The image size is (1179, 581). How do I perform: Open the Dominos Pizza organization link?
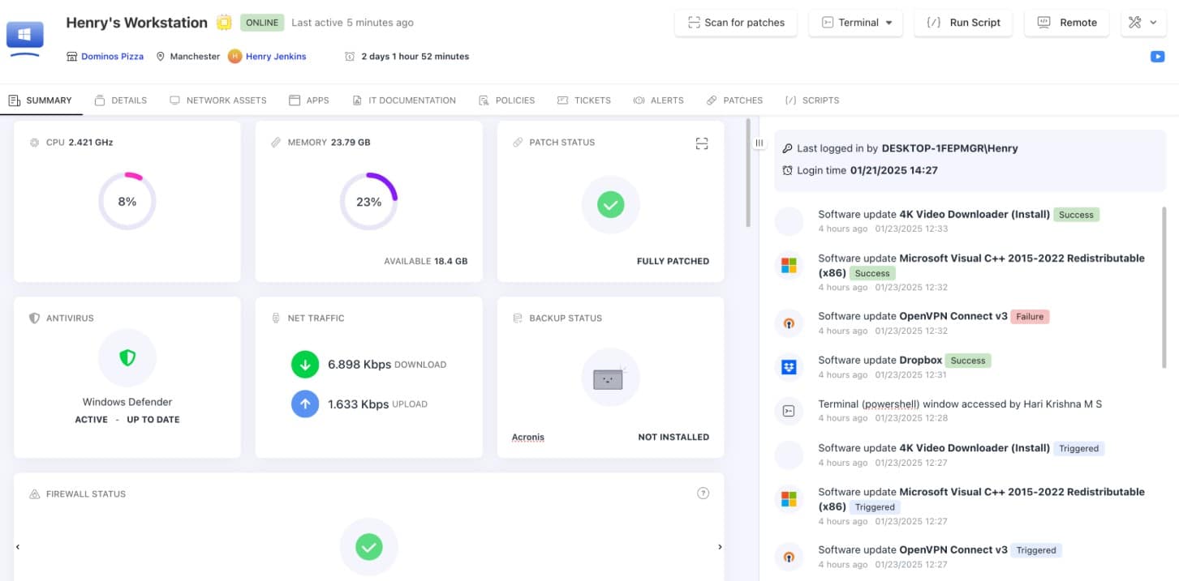point(112,57)
